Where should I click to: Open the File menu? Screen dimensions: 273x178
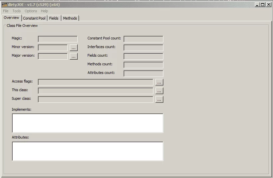[x=6, y=11]
